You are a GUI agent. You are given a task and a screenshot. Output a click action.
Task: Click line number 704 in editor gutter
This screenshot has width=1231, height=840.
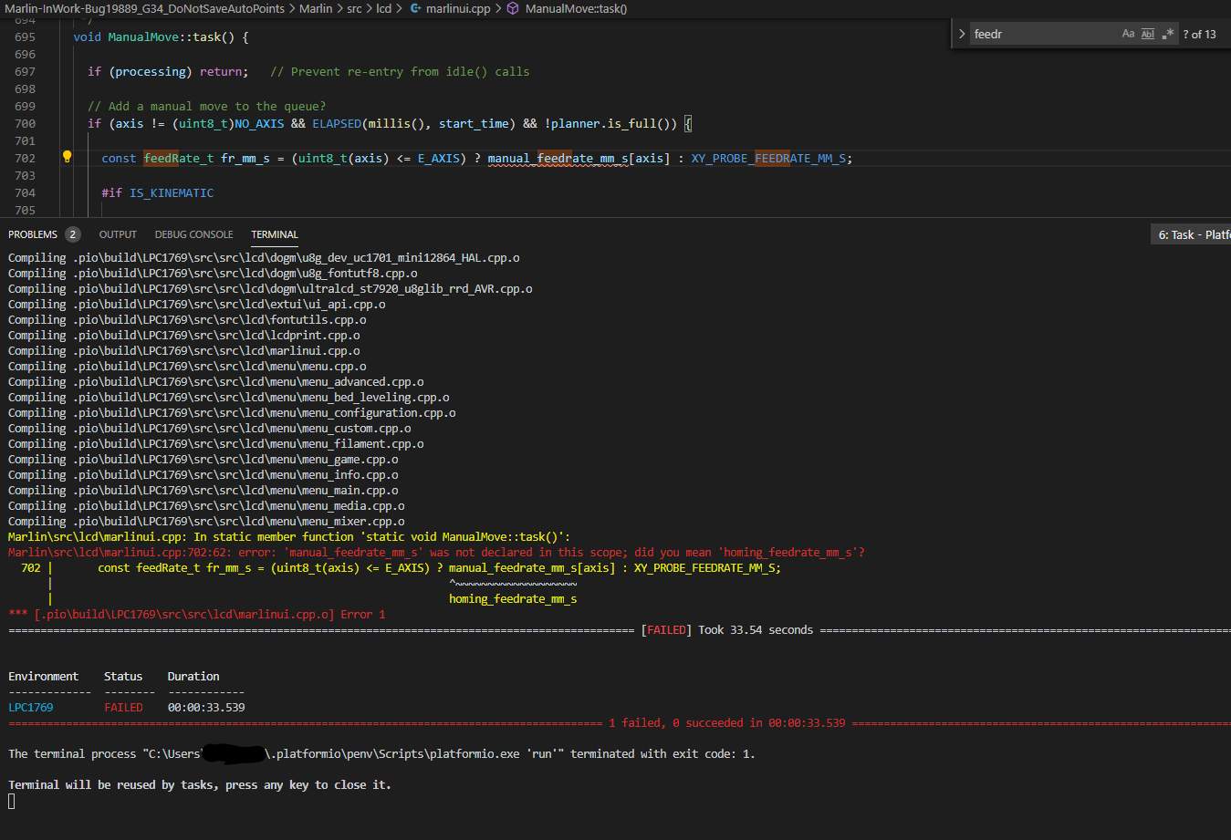pyautogui.click(x=26, y=192)
